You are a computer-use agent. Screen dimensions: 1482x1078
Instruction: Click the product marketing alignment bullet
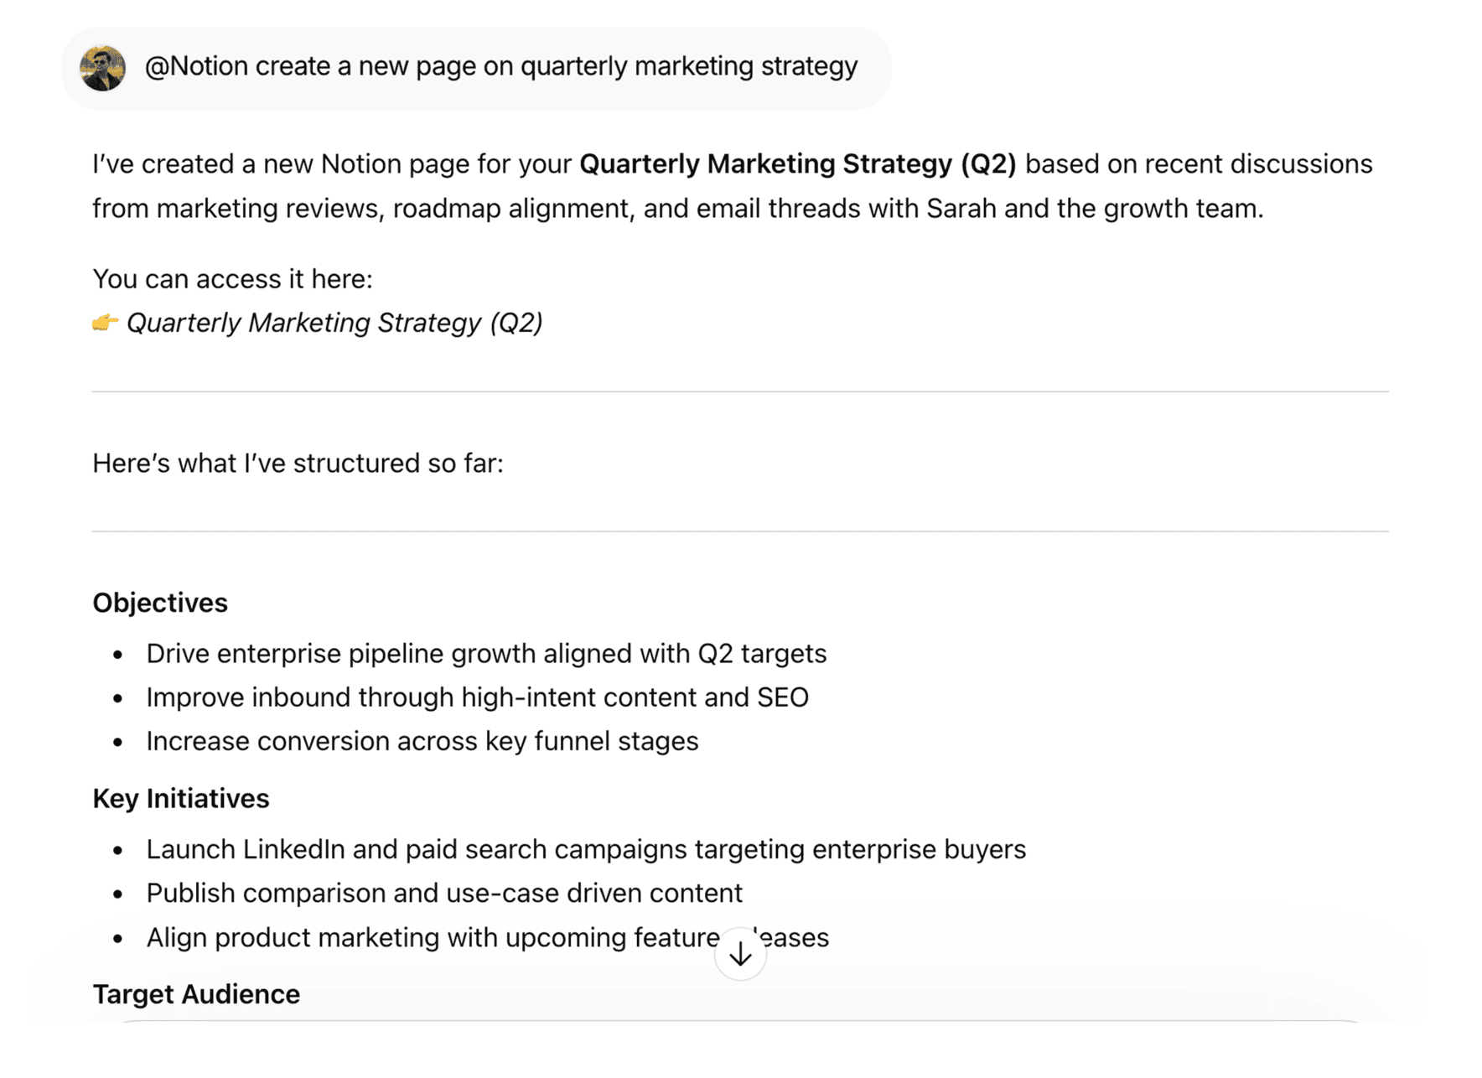[487, 936]
